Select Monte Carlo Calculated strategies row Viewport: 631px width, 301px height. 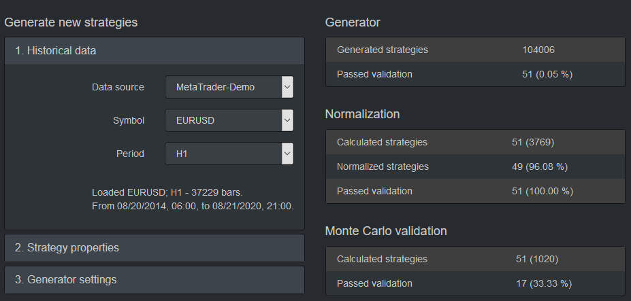point(475,259)
